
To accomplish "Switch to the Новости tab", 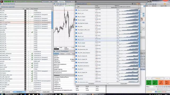I will click(68, 2).
